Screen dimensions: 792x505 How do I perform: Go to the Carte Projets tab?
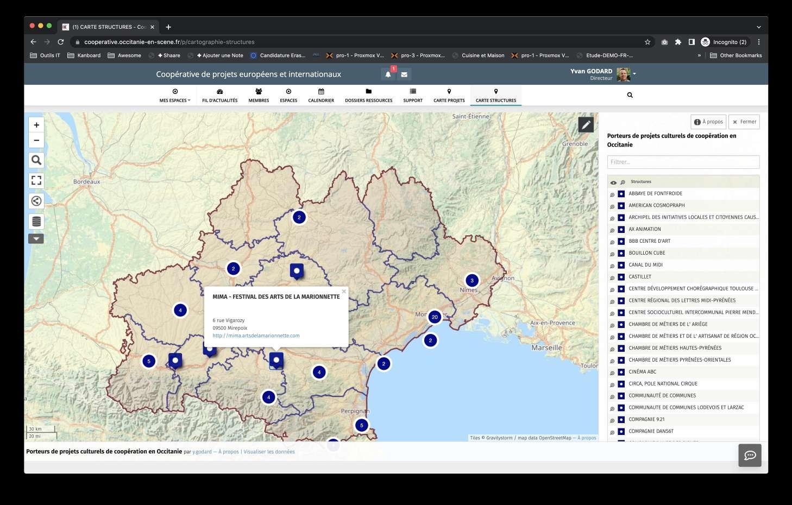tap(449, 95)
